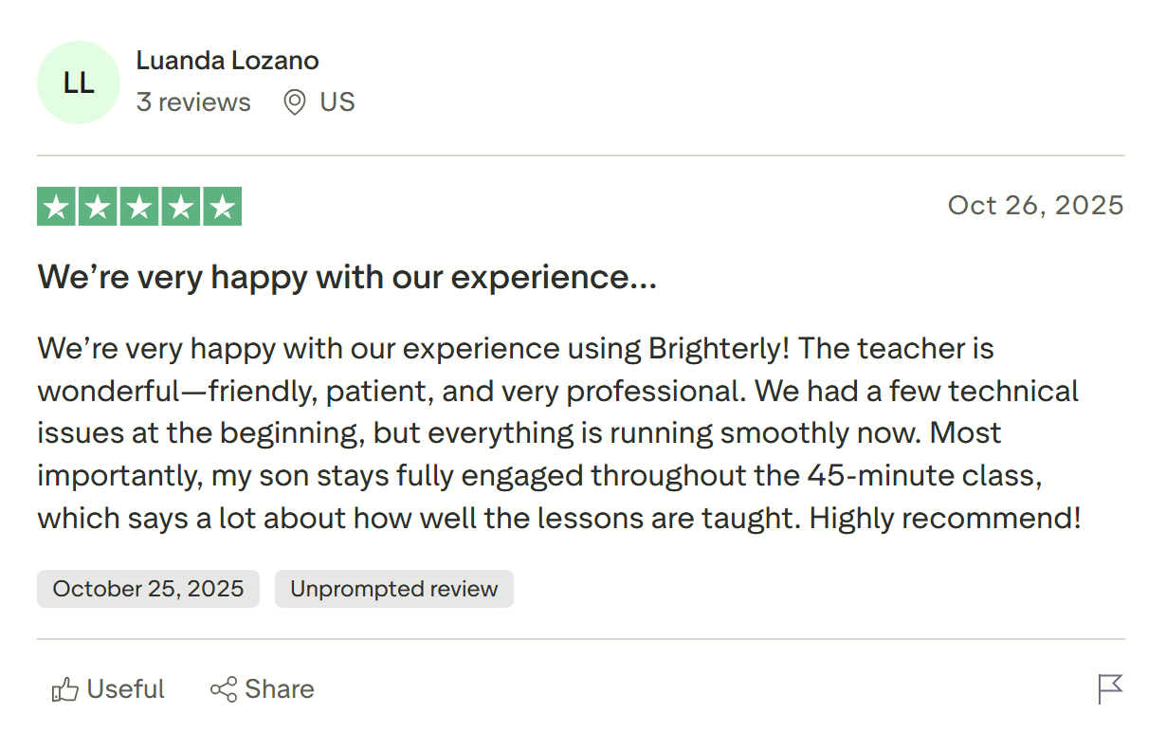Click the US country label
This screenshot has height=732, width=1166.
[x=337, y=102]
